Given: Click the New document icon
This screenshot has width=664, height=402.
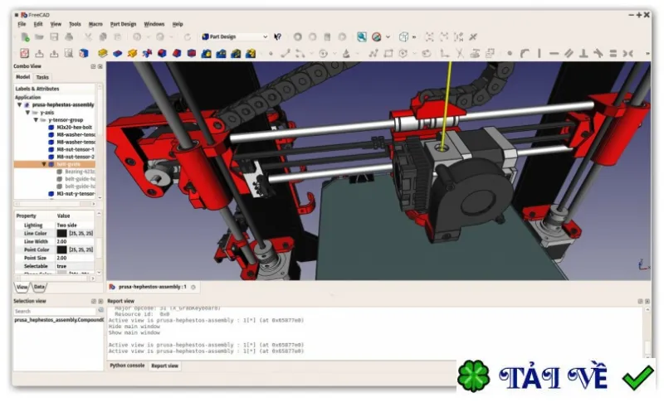Looking at the screenshot, I should (x=25, y=37).
